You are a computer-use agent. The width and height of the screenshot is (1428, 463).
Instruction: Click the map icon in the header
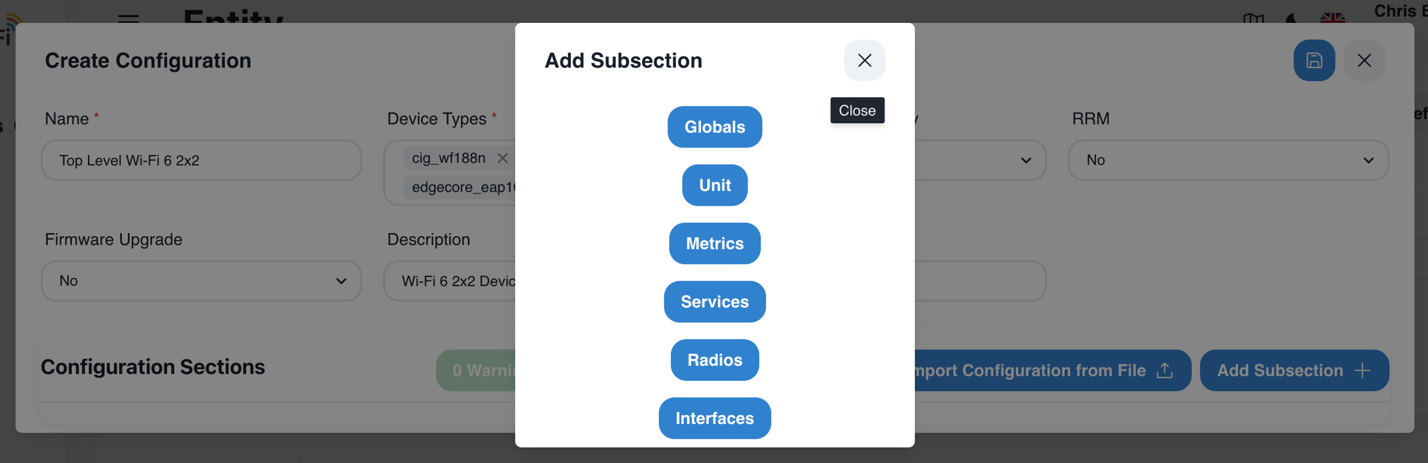coord(1253,19)
